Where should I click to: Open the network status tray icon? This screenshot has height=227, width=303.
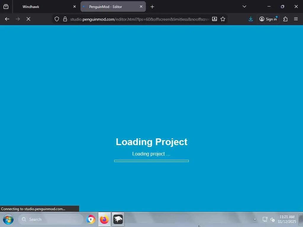pyautogui.click(x=265, y=220)
